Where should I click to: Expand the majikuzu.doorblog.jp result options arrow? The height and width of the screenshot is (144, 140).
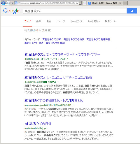click(48, 128)
